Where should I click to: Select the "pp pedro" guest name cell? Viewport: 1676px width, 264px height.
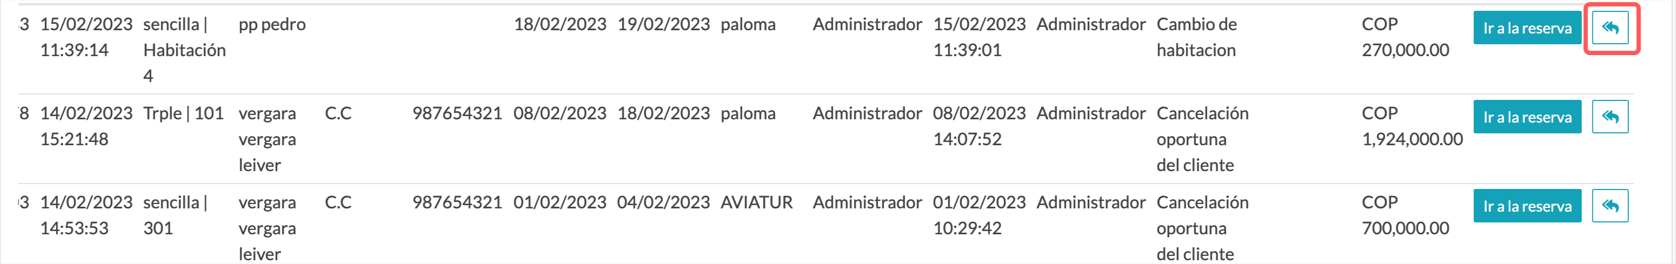point(272,25)
